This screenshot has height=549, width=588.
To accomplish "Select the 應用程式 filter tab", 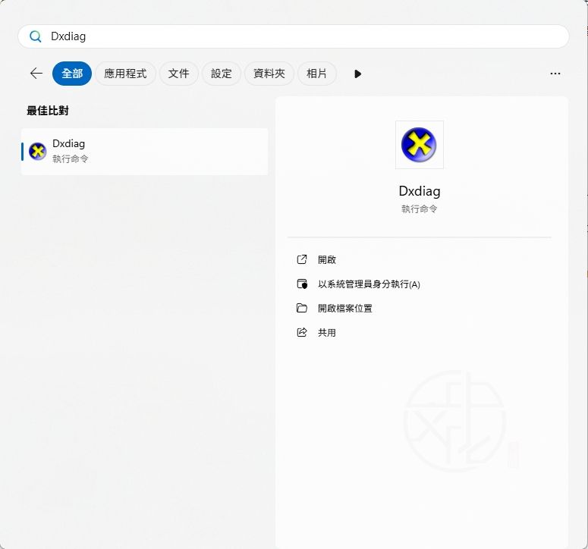I will point(125,74).
